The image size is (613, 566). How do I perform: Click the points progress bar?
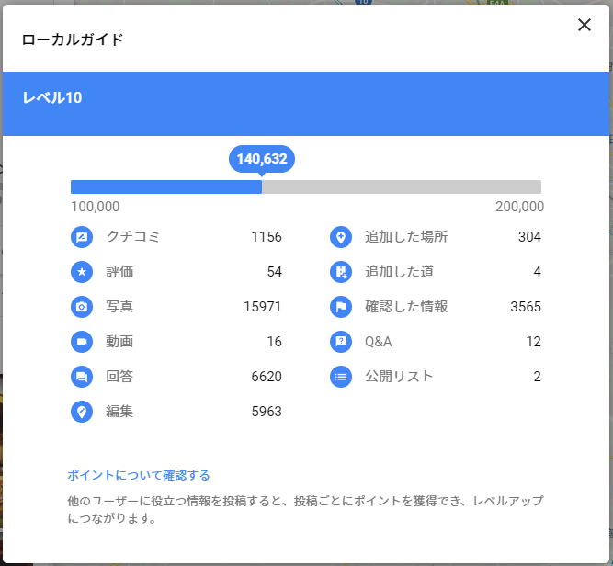(306, 187)
